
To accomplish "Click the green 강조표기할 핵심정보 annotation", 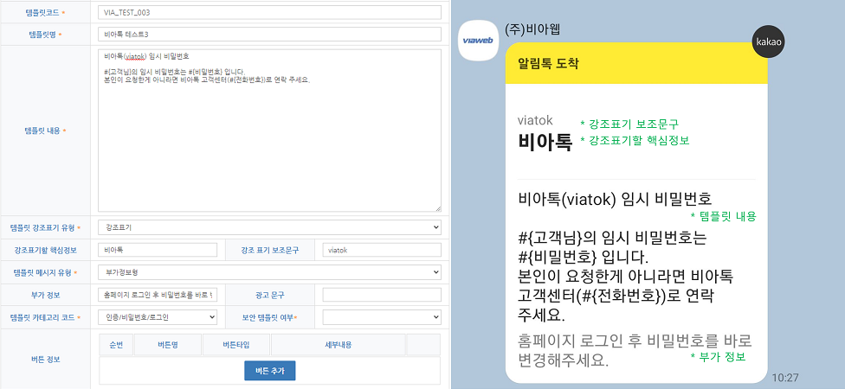I will [x=635, y=140].
